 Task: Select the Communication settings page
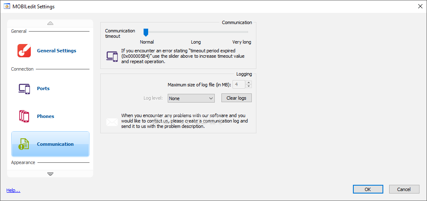[50, 144]
